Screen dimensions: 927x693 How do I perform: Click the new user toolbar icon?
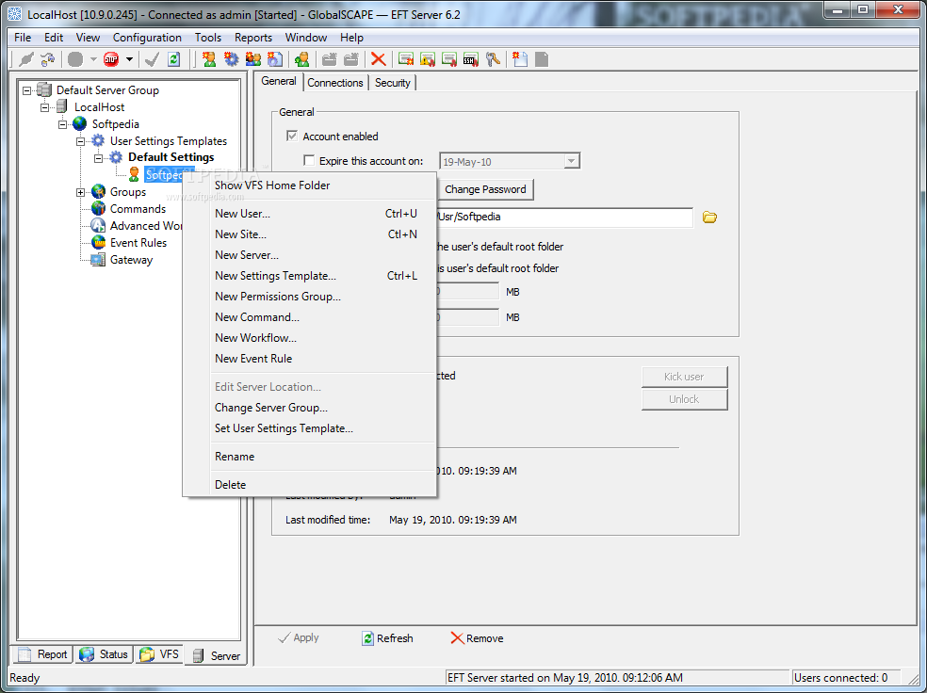click(209, 59)
